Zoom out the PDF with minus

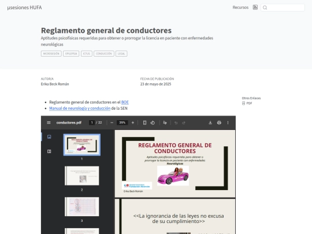(x=112, y=122)
